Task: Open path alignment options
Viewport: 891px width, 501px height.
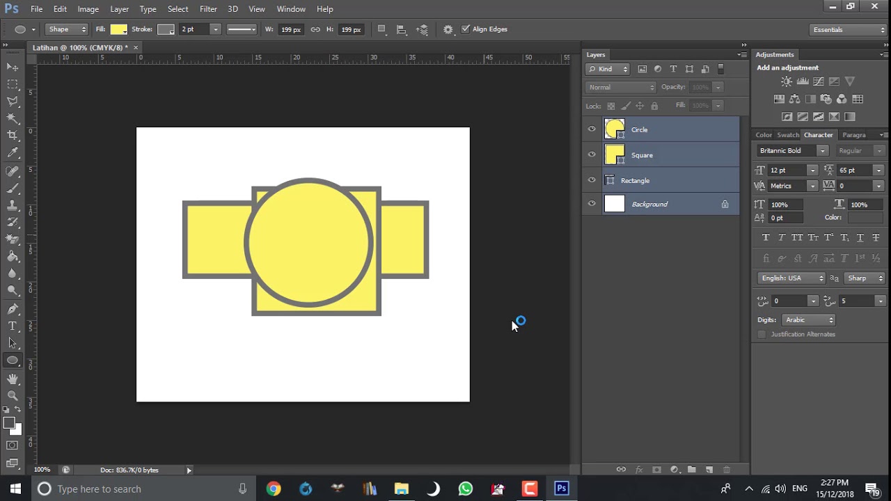Action: (x=402, y=29)
